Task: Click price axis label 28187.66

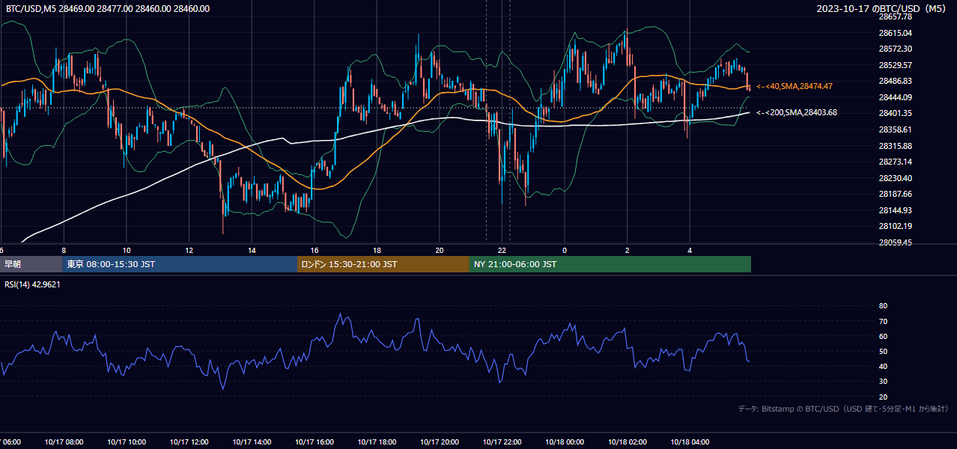Action: 895,194
